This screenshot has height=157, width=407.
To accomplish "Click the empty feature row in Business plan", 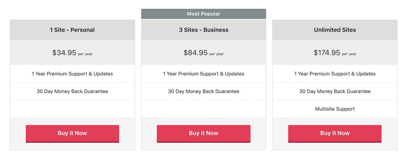I will 203,109.
